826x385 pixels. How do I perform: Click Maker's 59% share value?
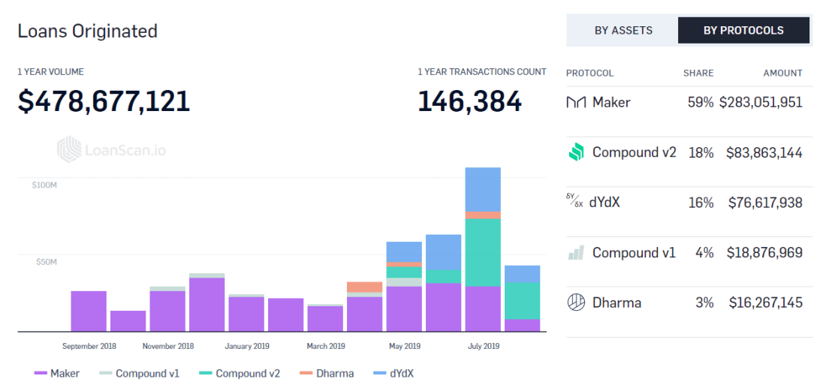701,102
